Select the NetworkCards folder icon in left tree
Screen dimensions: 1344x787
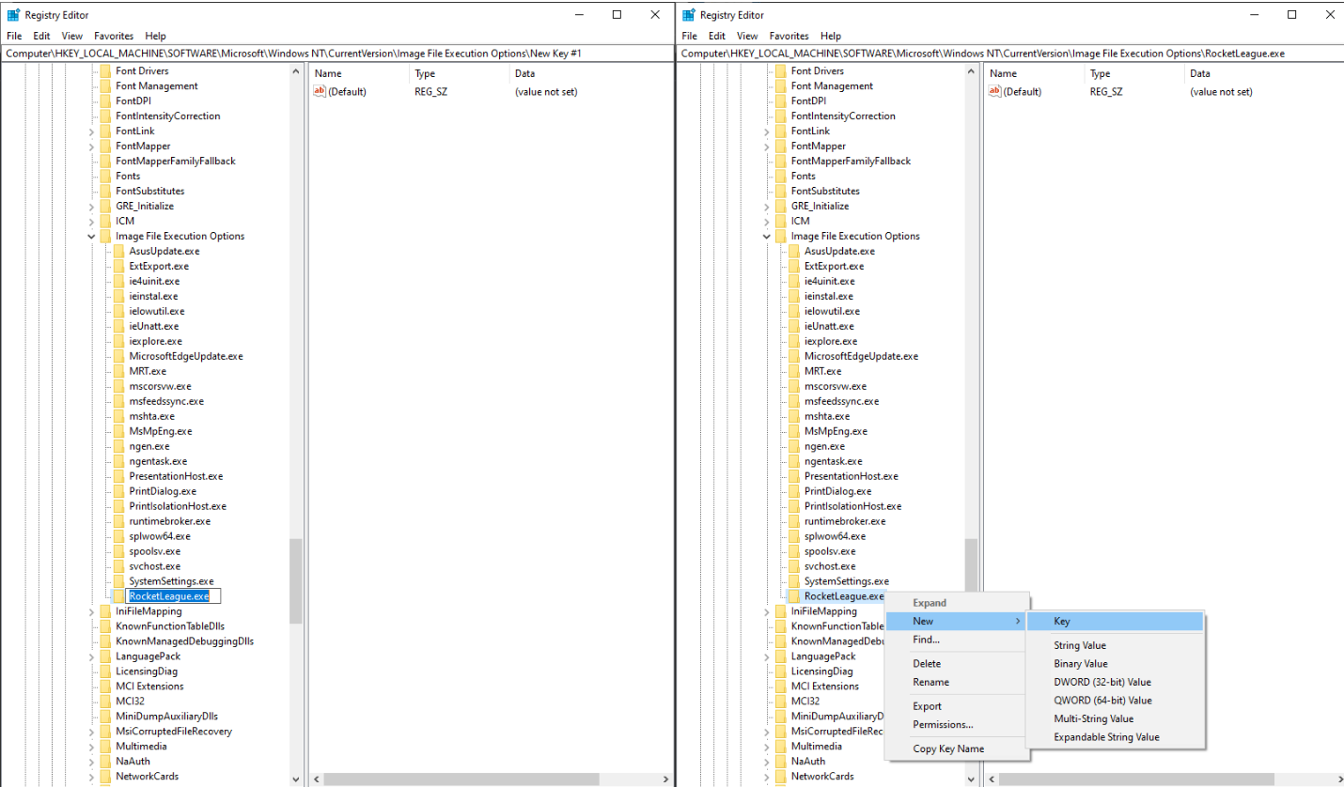(x=106, y=777)
